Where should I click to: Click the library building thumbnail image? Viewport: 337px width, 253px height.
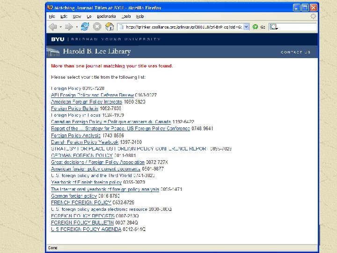coord(53,52)
